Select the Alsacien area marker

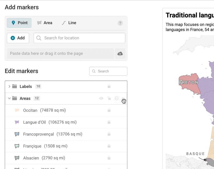click(66, 158)
